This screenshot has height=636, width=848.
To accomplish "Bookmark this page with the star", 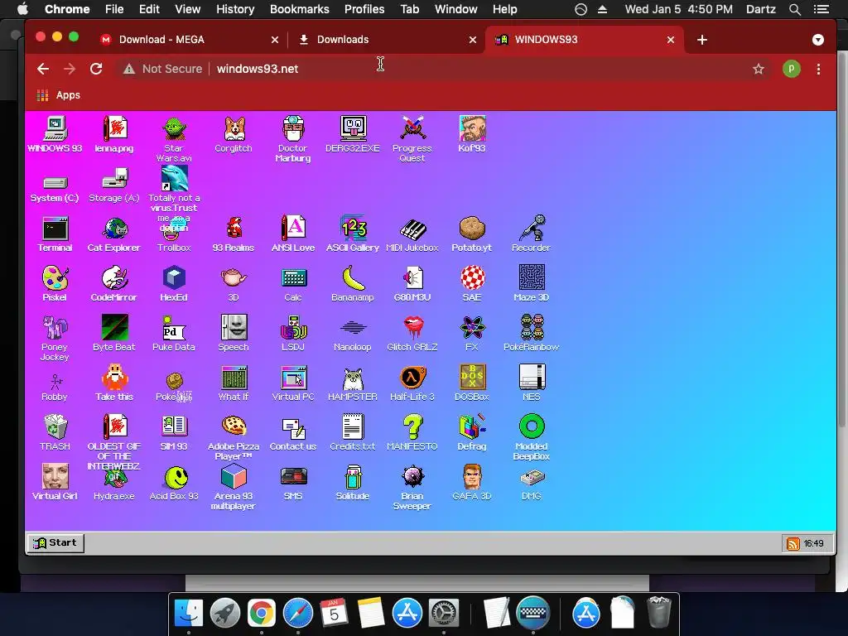I will 759,69.
